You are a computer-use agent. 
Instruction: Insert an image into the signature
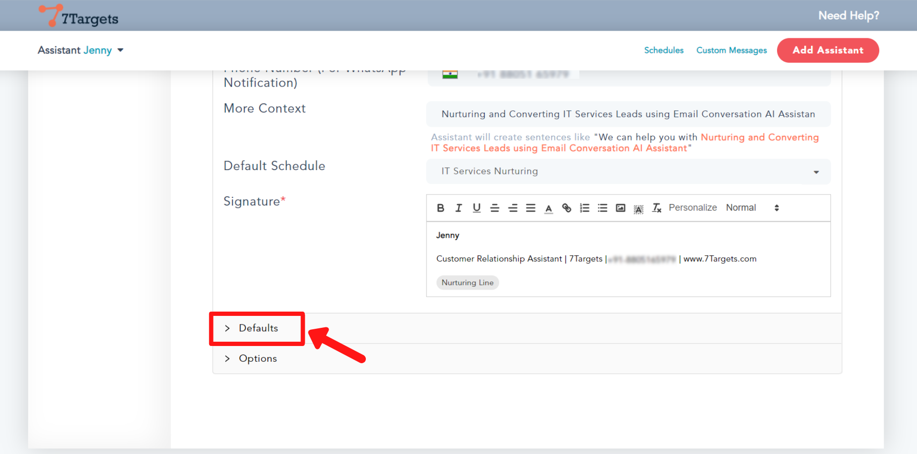(x=620, y=208)
